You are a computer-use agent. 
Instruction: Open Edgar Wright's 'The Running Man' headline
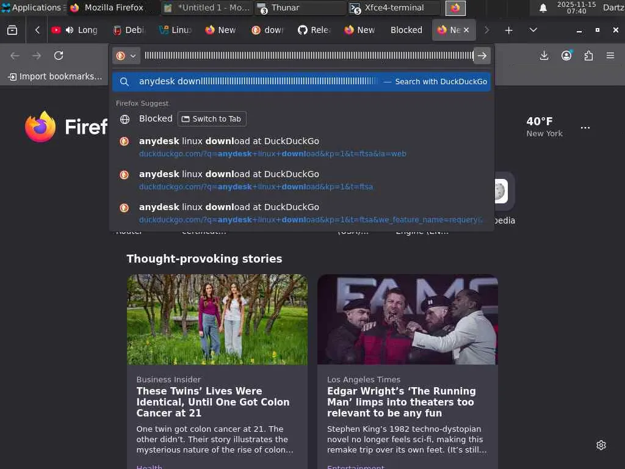click(x=402, y=402)
